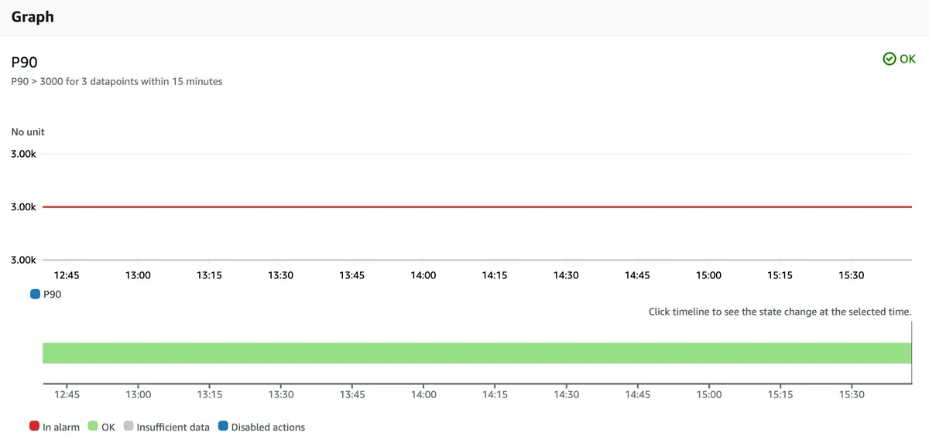
Task: Select 14:00 on the upper graph's time axis
Action: 423,275
